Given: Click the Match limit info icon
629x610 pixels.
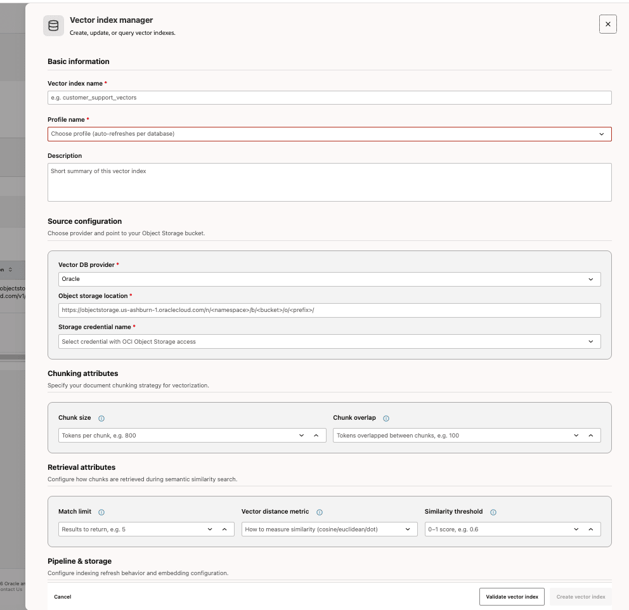Looking at the screenshot, I should 103,512.
